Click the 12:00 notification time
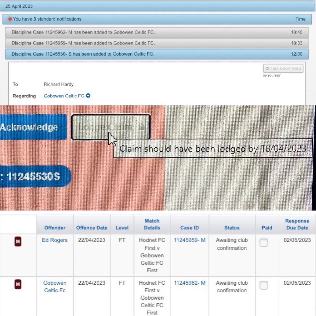The image size is (316, 316). [x=297, y=54]
